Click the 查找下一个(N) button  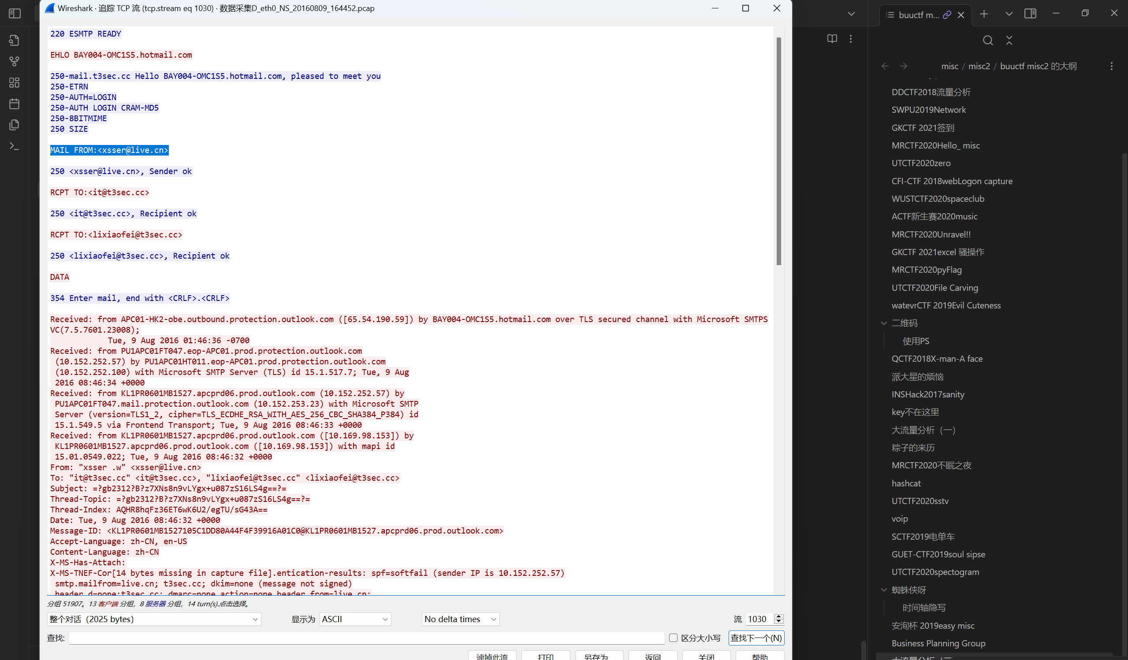(756, 638)
